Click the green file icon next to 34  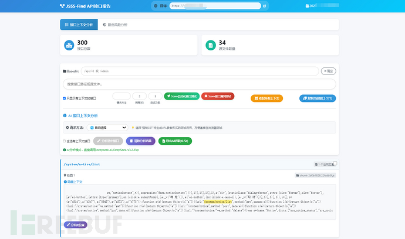pos(210,45)
